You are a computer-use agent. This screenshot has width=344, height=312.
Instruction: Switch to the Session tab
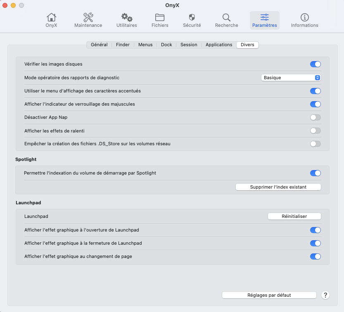189,45
